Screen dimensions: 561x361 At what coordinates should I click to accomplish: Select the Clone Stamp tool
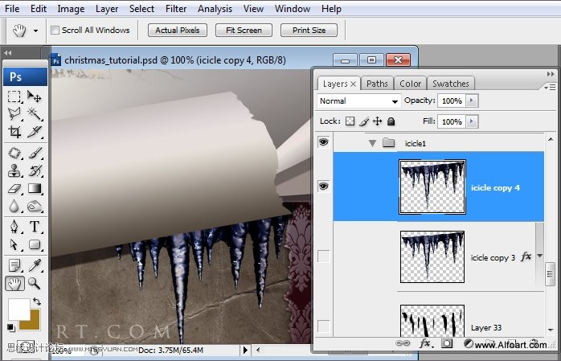(x=14, y=171)
